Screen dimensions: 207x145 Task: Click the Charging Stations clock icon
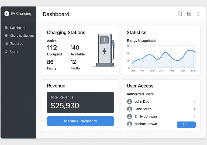coord(6,36)
